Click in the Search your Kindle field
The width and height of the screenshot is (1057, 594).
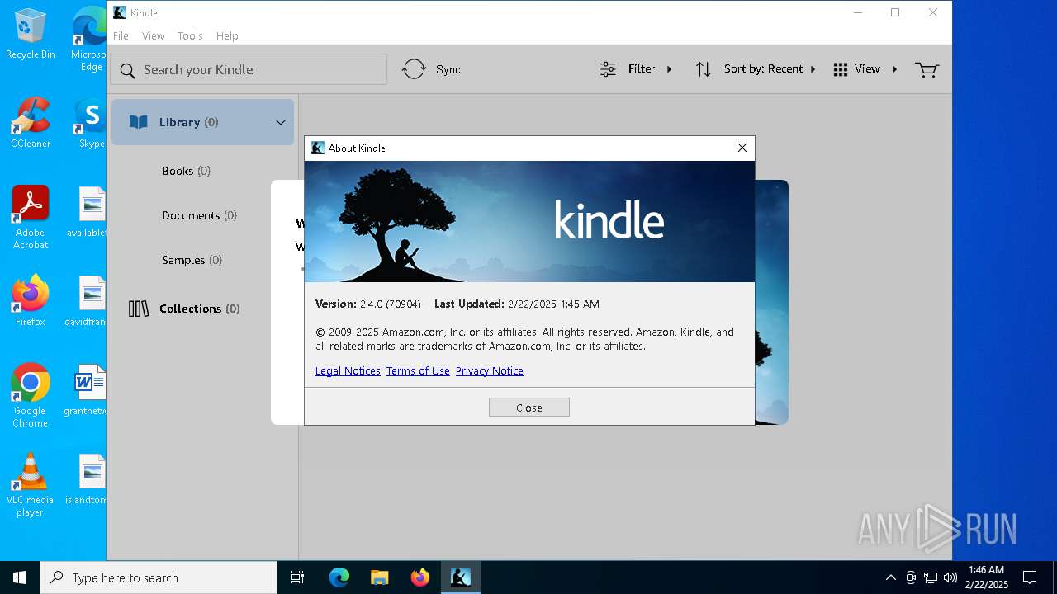pyautogui.click(x=249, y=69)
